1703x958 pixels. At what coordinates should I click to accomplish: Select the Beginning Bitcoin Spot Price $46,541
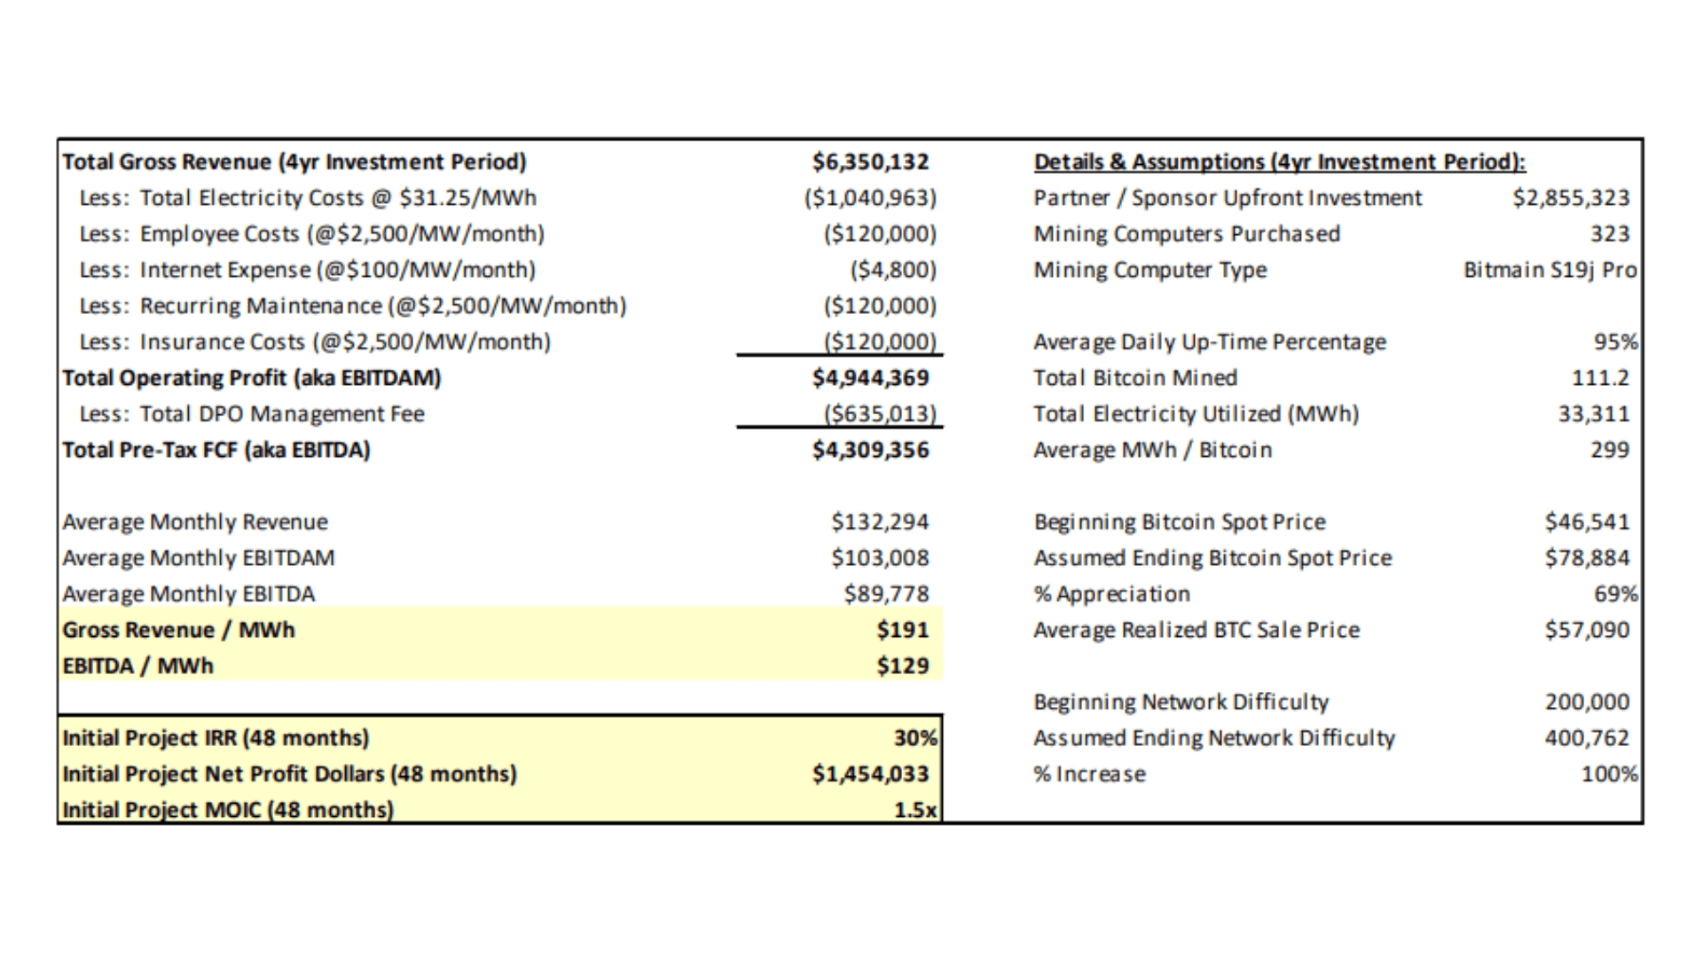1586,522
